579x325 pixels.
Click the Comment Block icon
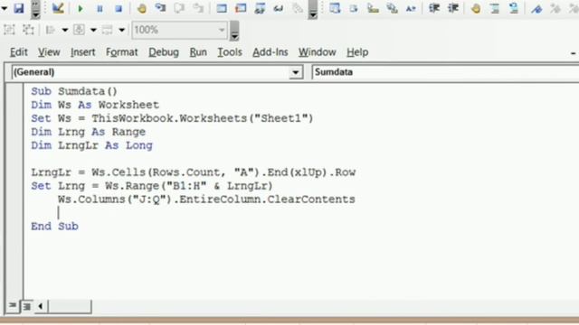tap(495, 8)
